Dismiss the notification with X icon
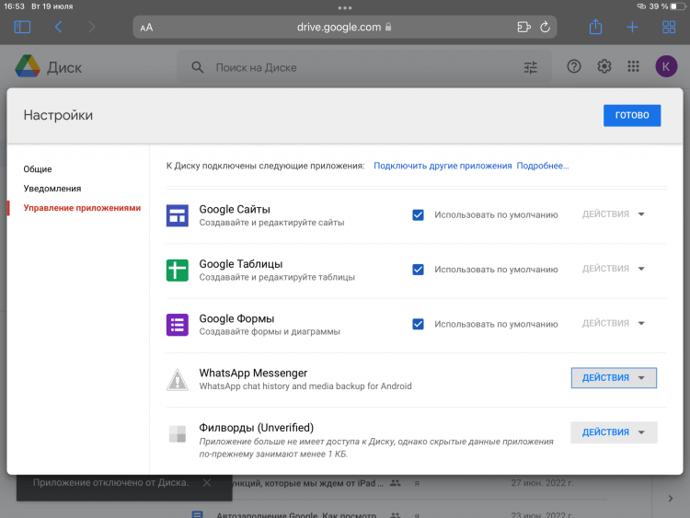Image resolution: width=690 pixels, height=518 pixels. (206, 483)
